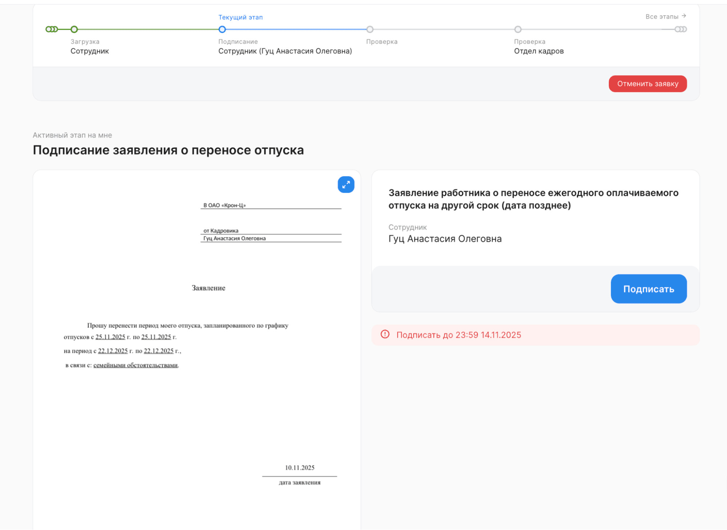The height and width of the screenshot is (530, 727).
Task: Click the Отдел кадров stage label
Action: [539, 51]
